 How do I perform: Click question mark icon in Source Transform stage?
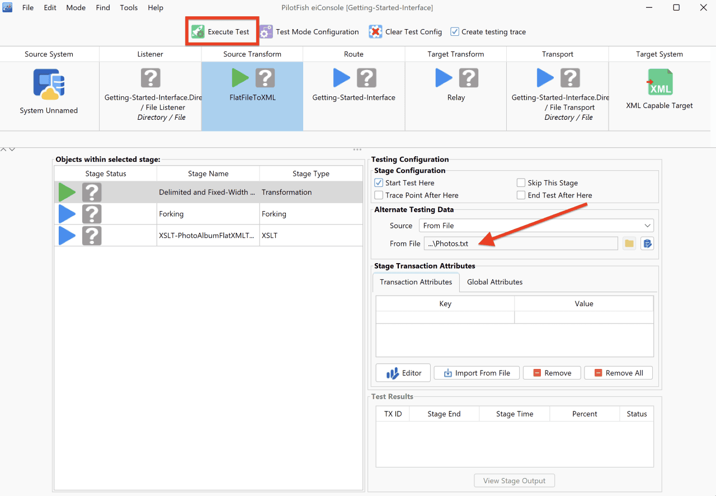[x=265, y=78]
